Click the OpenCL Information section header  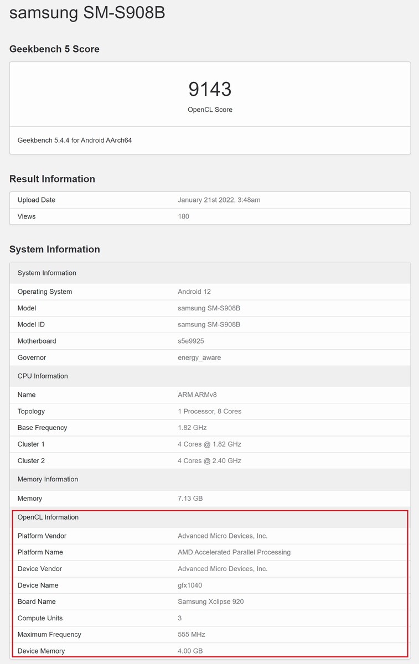click(210, 517)
